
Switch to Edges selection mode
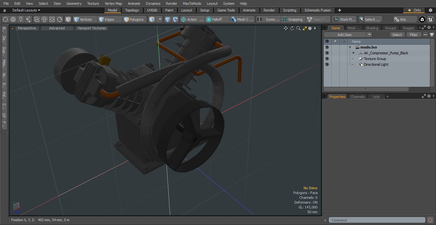point(110,19)
